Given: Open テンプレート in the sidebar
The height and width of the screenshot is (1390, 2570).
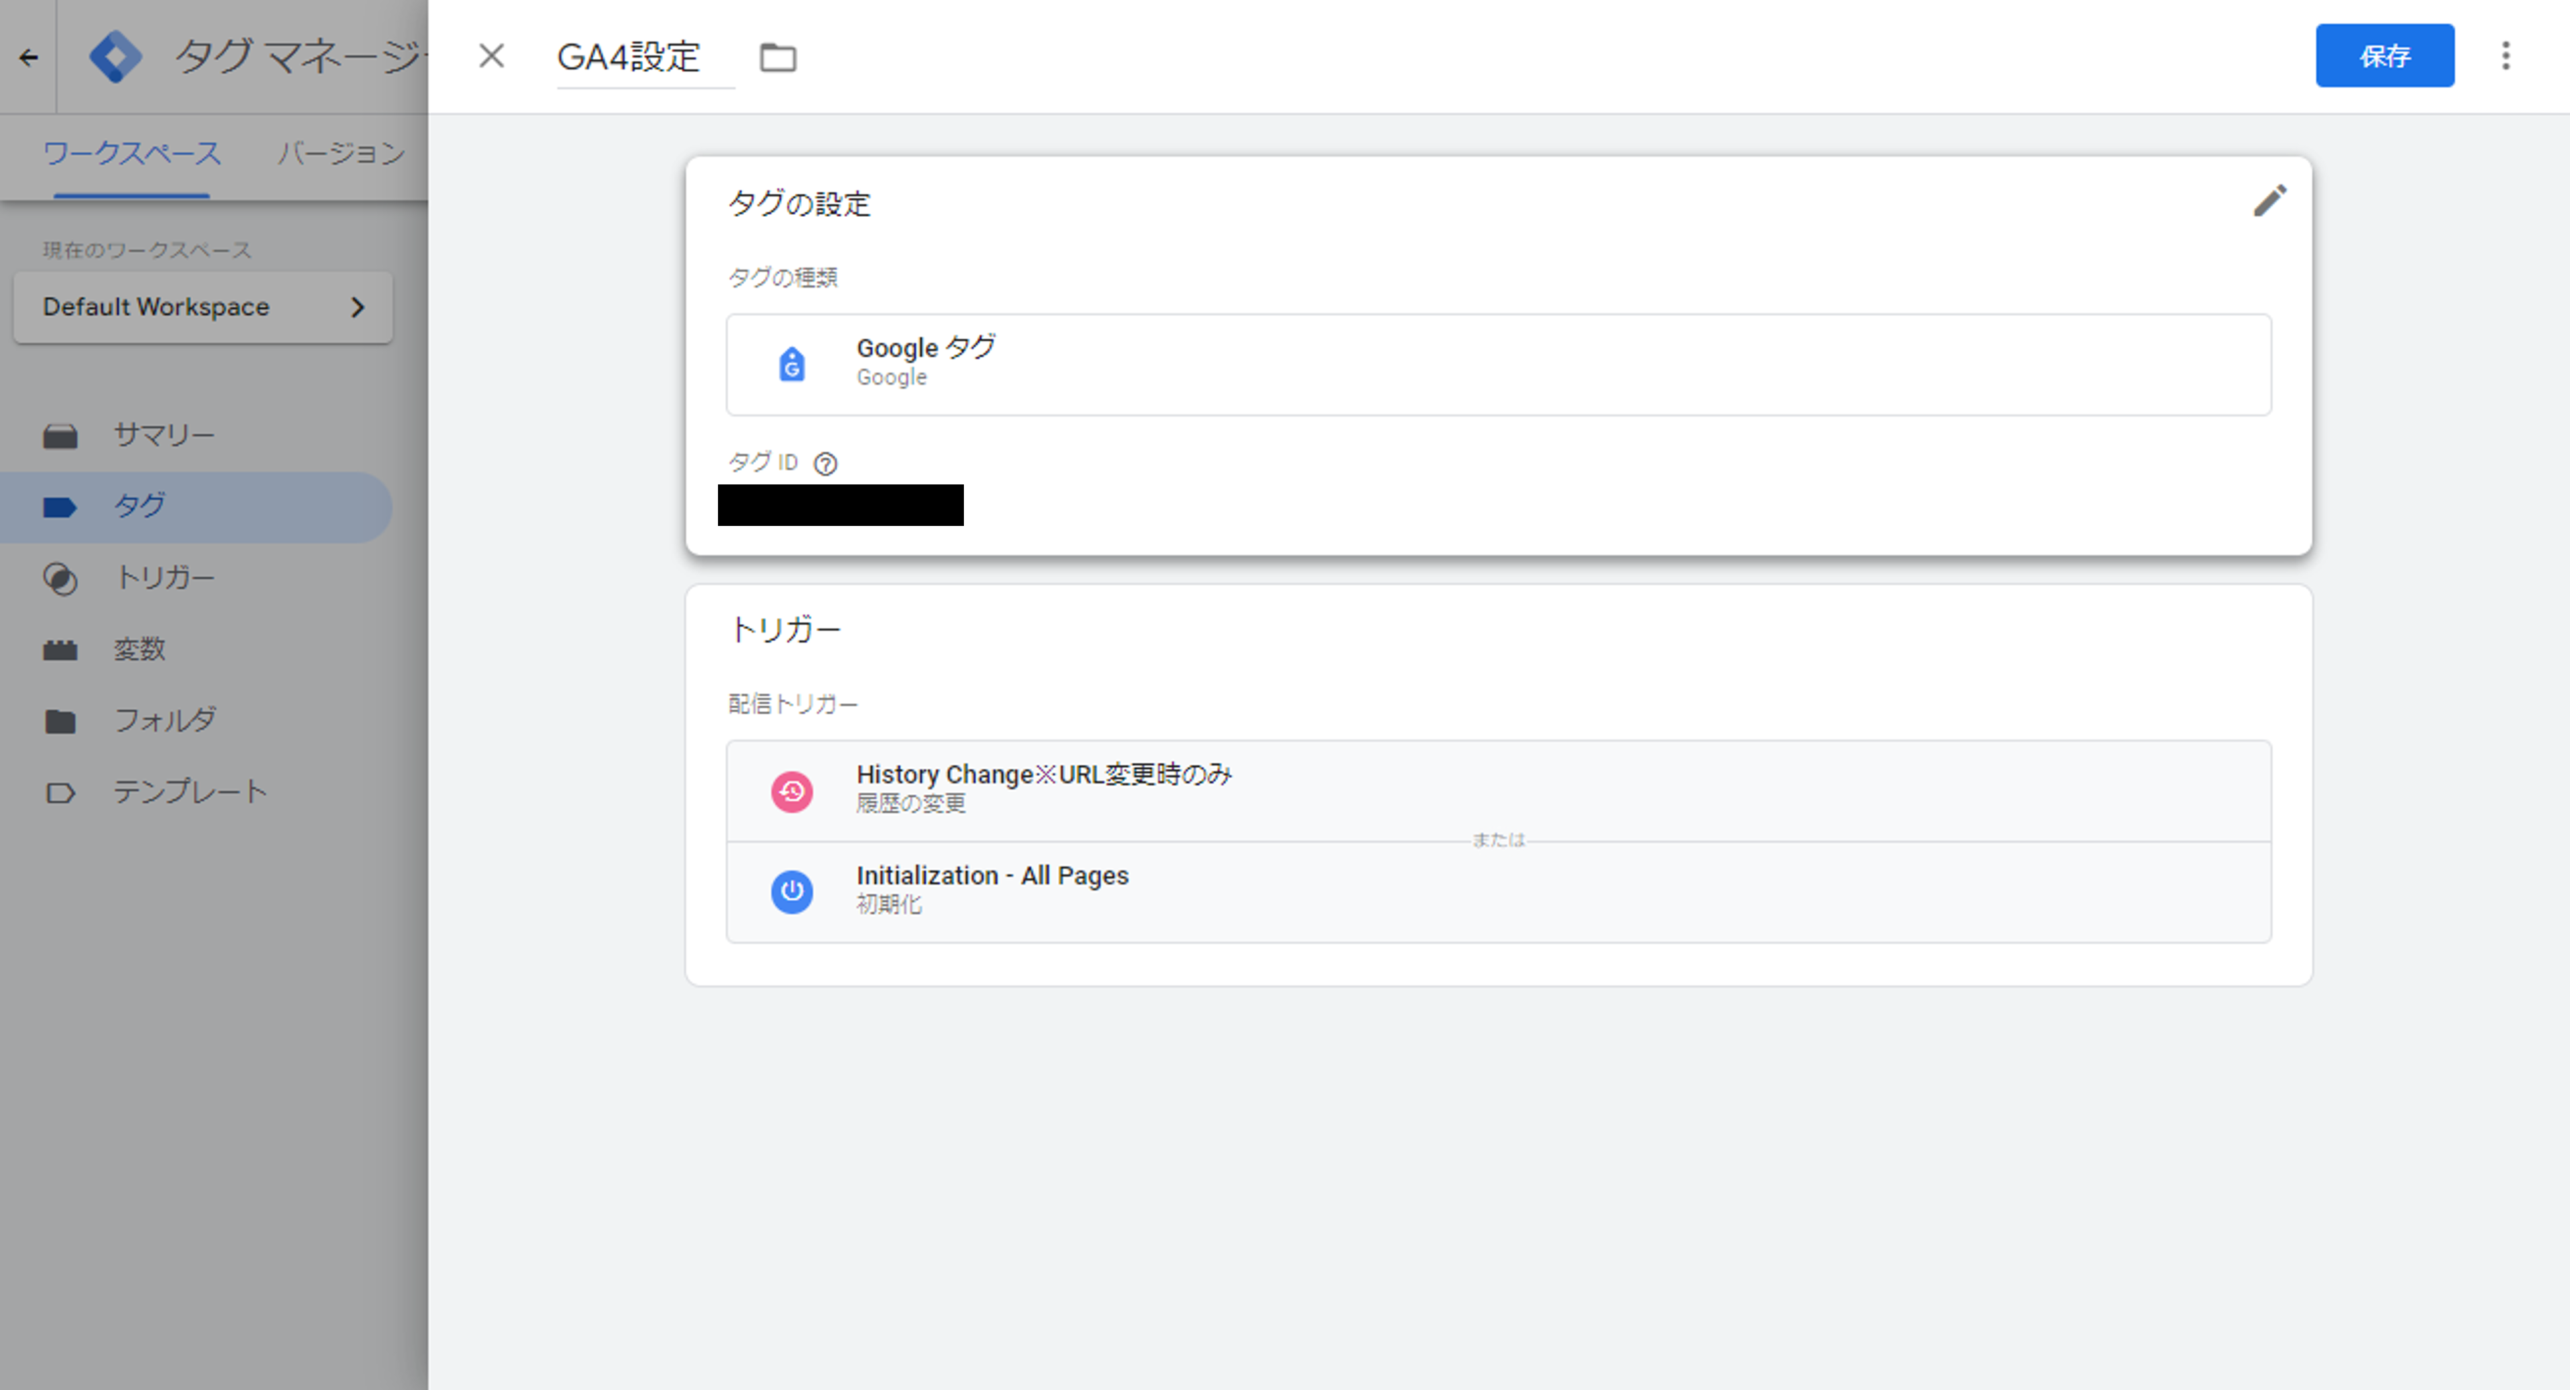Looking at the screenshot, I should [x=190, y=792].
